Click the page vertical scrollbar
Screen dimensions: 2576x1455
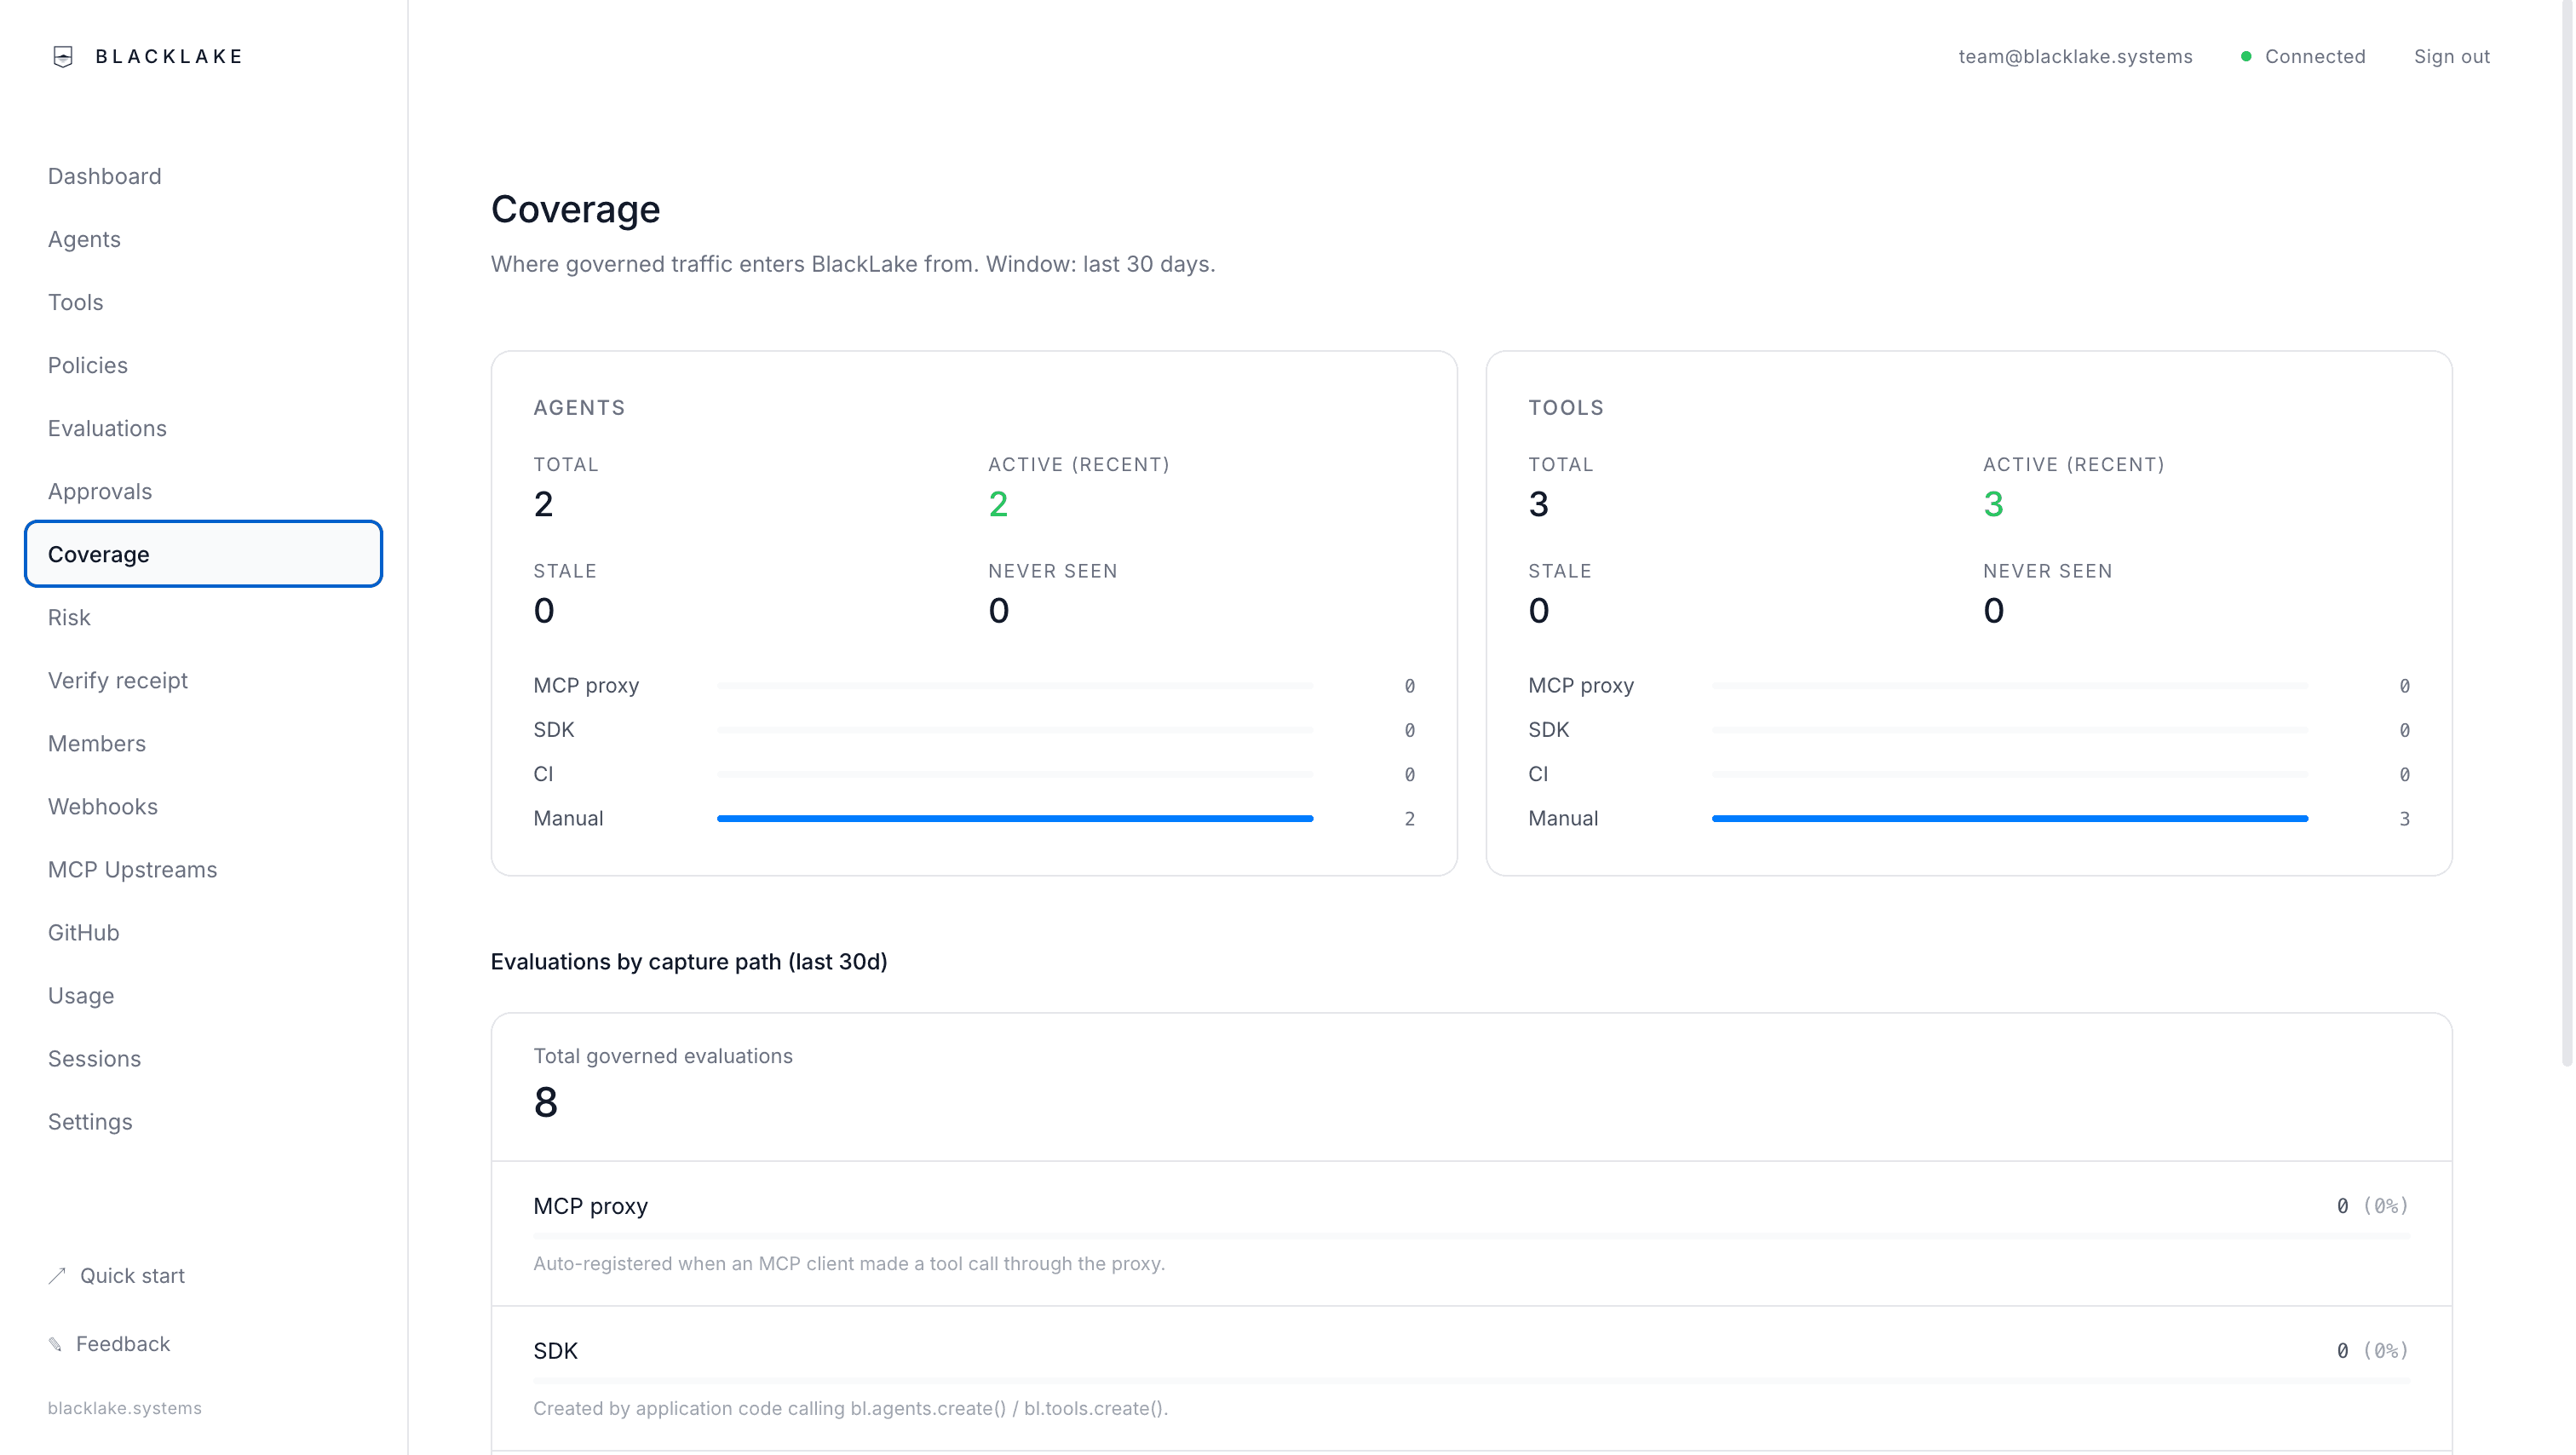tap(2567, 534)
